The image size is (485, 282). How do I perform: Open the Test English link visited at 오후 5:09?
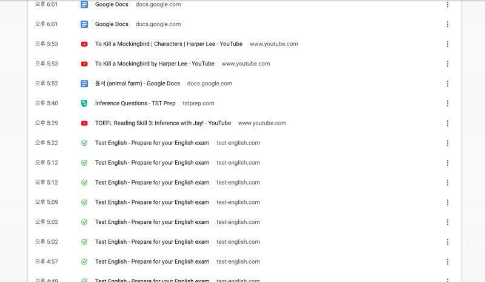tap(152, 202)
